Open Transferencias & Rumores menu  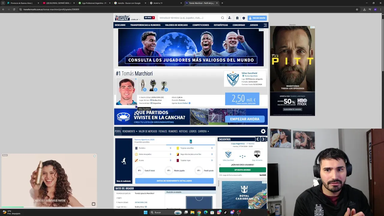(x=145, y=25)
